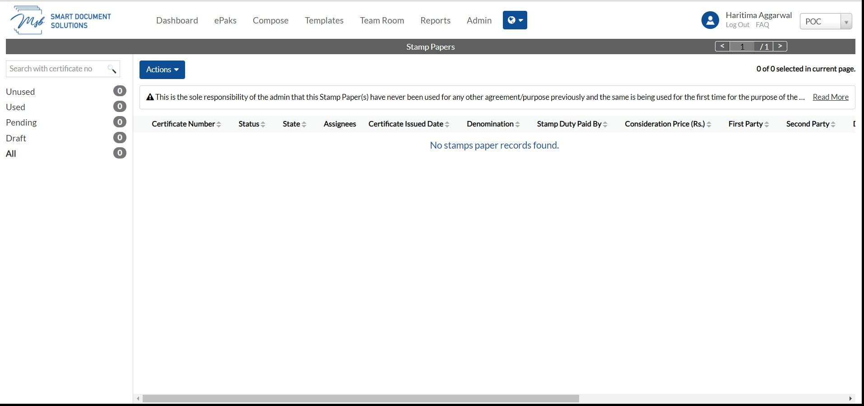
Task: Sort by Second Party column
Action: pyautogui.click(x=811, y=124)
